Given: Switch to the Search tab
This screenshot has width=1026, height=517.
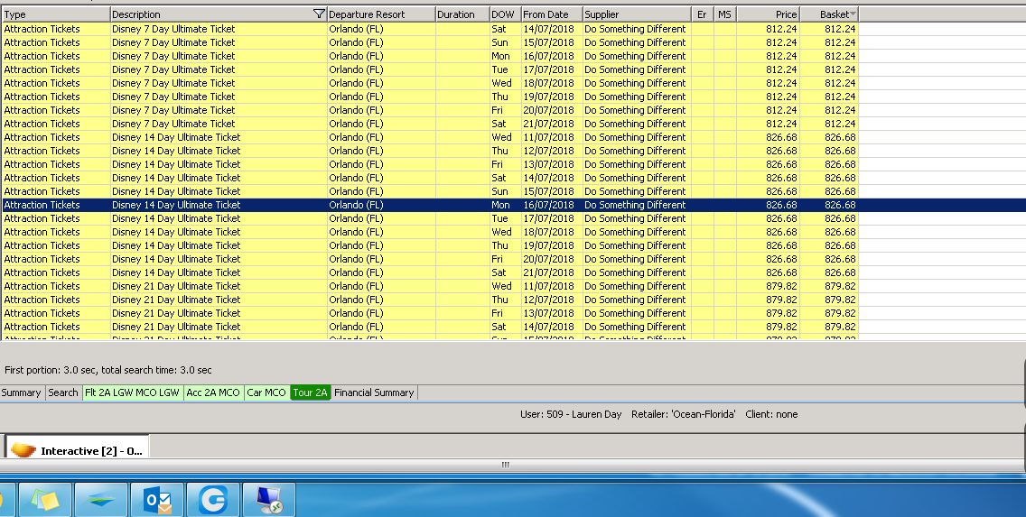Looking at the screenshot, I should [63, 392].
